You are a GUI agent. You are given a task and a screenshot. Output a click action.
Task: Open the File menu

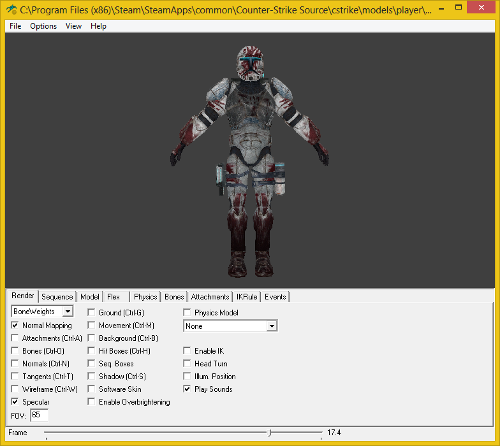[15, 26]
